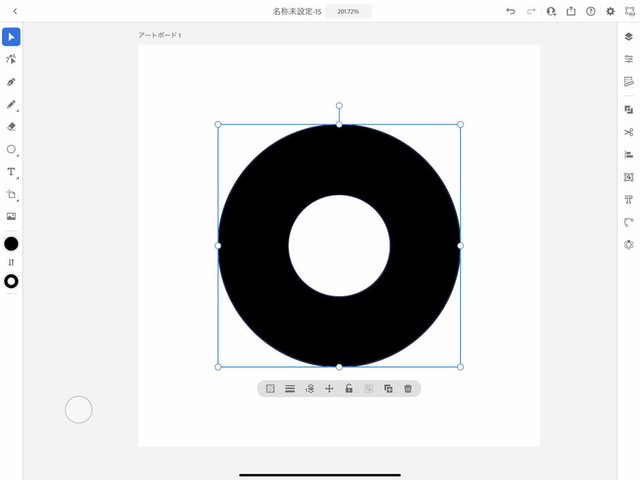Viewport: 640px width, 480px height.
Task: Open the Type panel on the right
Action: 629,199
